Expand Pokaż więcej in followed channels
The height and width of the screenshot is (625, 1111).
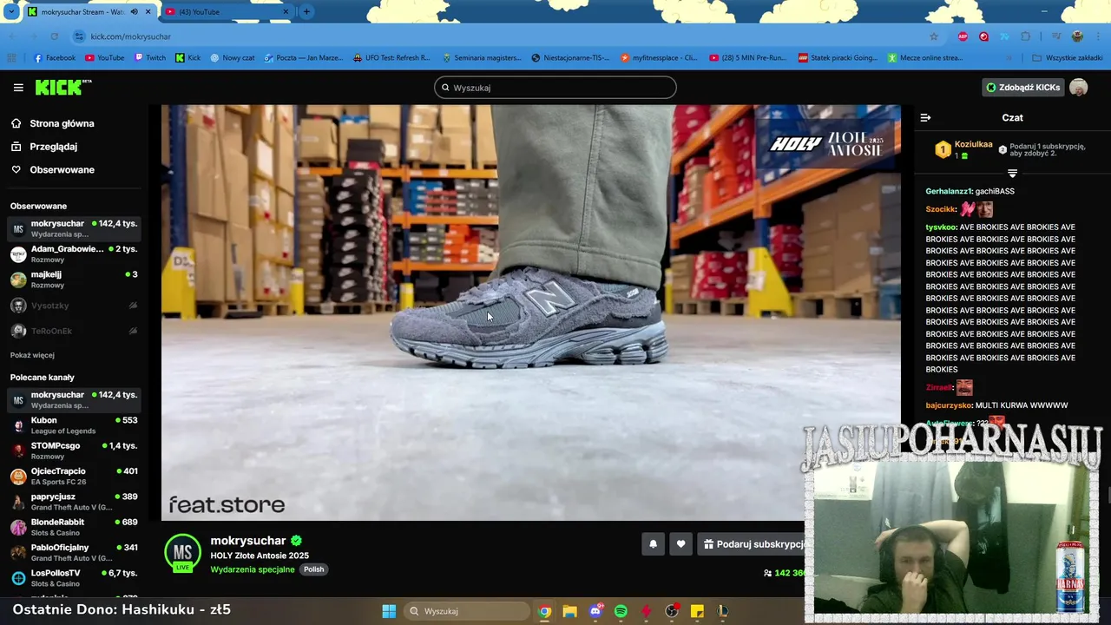(32, 355)
